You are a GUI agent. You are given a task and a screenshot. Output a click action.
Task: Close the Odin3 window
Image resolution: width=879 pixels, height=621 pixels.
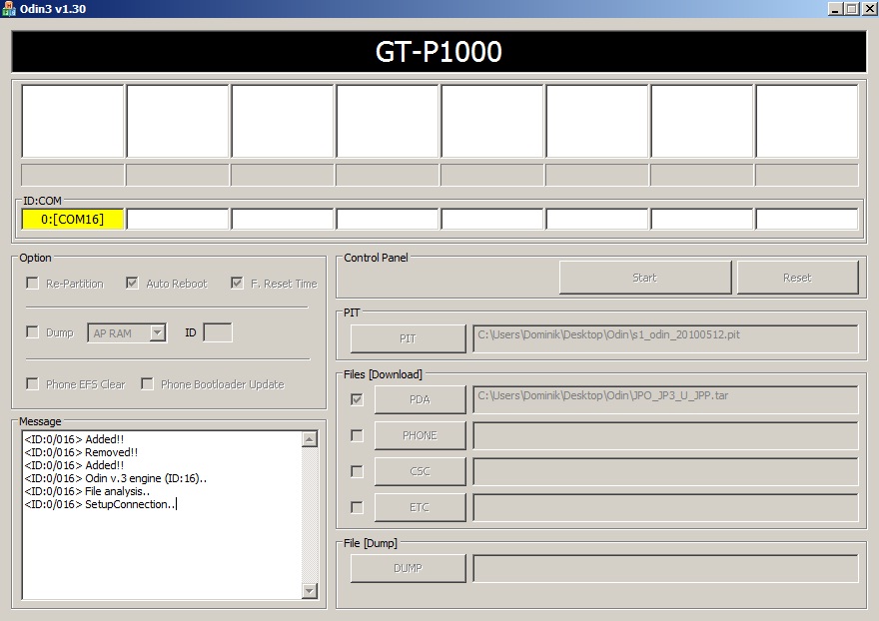coord(869,8)
